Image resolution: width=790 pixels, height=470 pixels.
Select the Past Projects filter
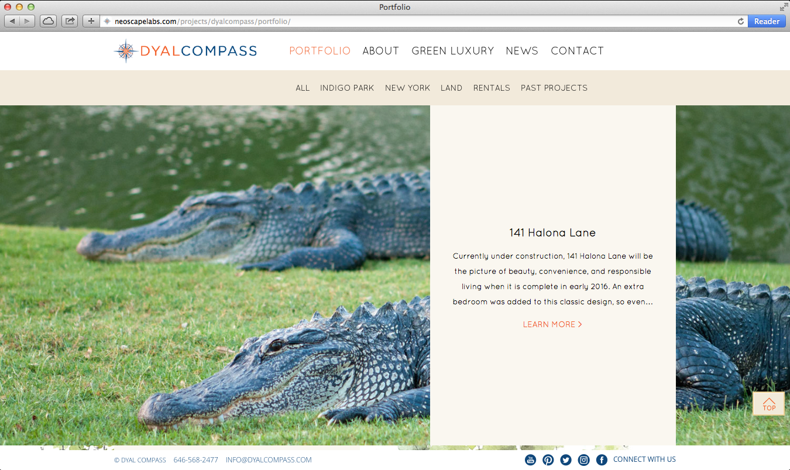(x=554, y=88)
